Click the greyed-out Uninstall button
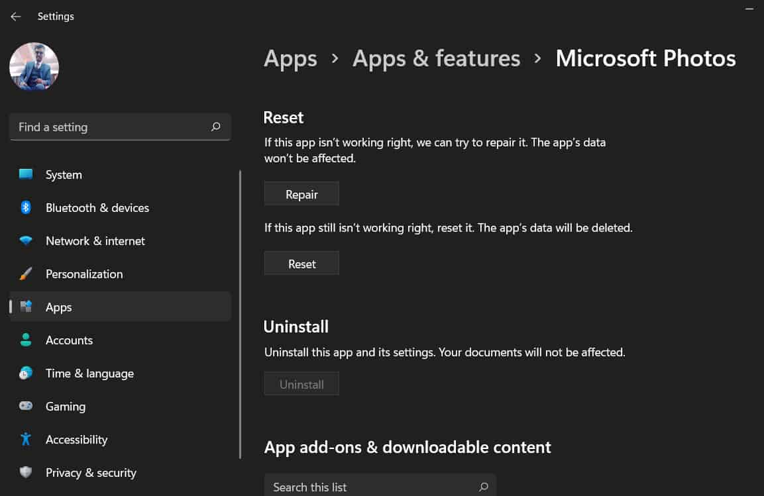The width and height of the screenshot is (764, 496). click(x=301, y=384)
